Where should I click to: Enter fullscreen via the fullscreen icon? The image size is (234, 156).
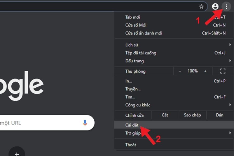pos(223,71)
